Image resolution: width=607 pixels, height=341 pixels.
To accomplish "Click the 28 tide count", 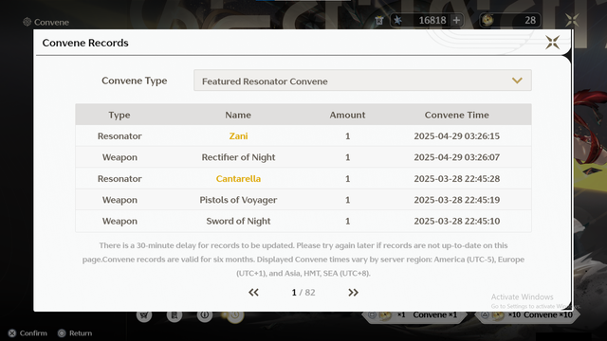I will coord(530,20).
